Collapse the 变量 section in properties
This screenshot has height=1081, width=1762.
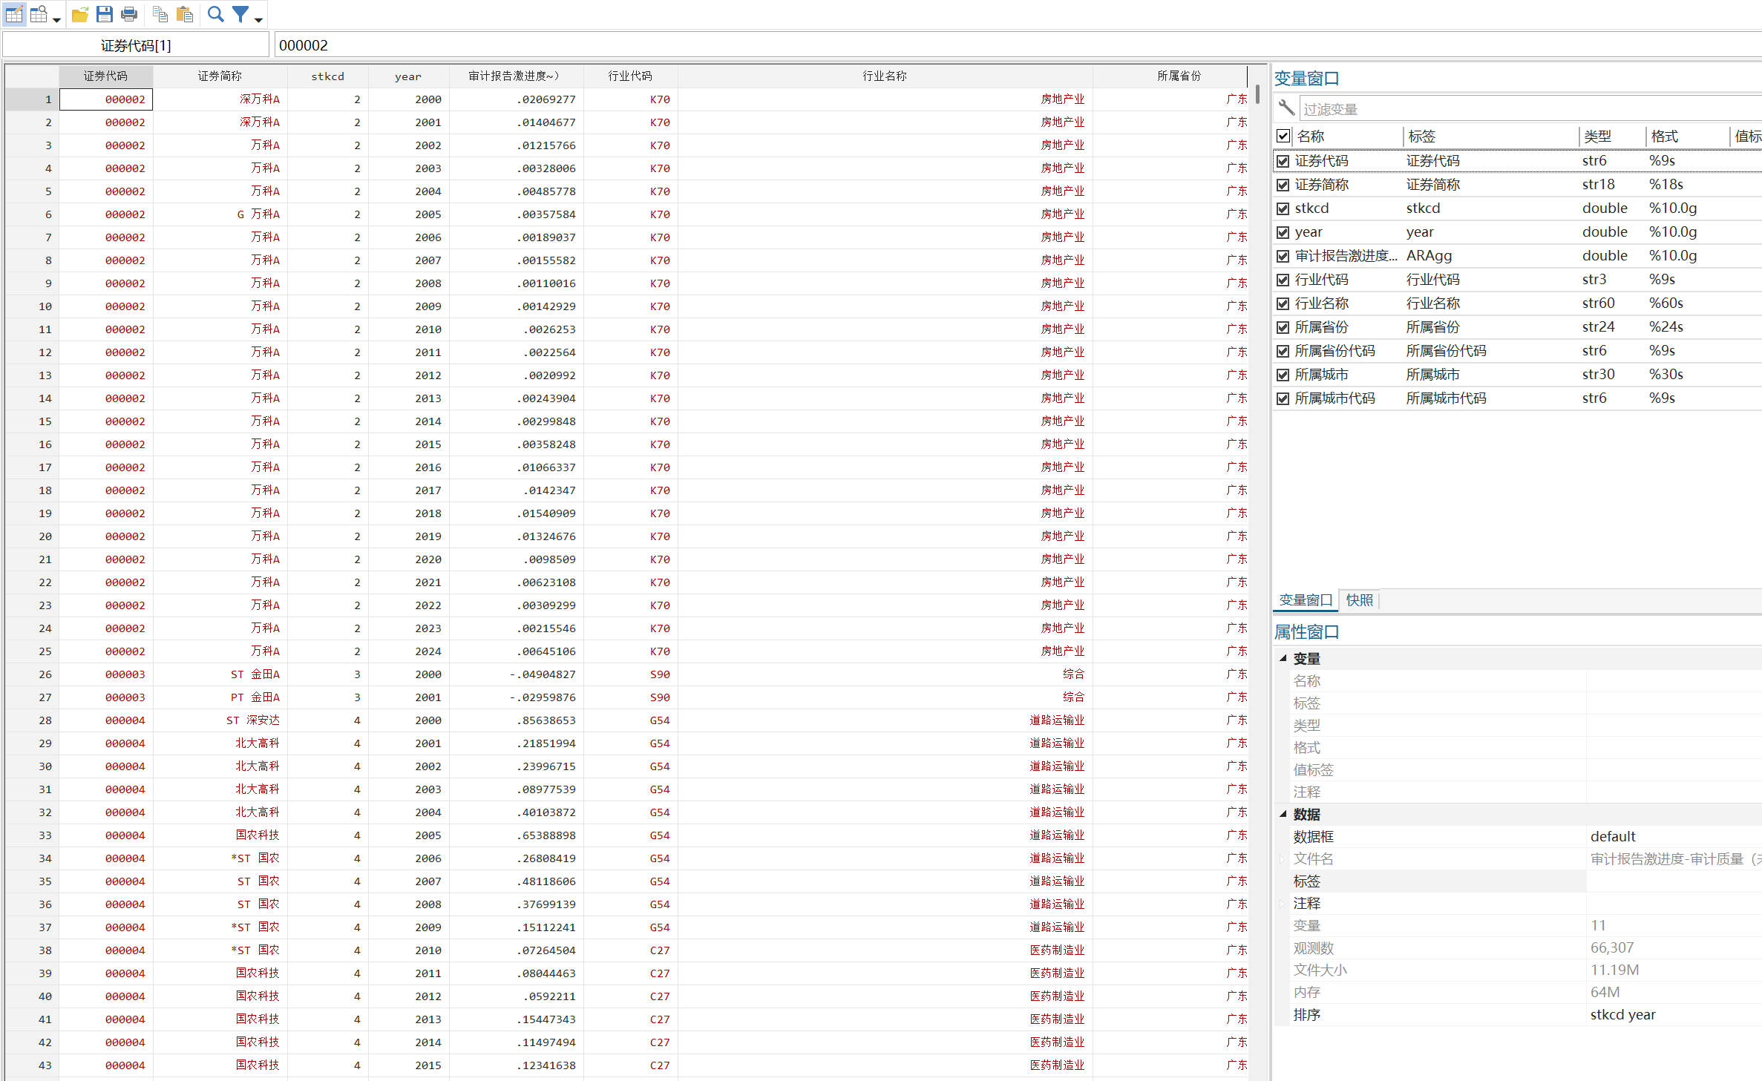(1283, 658)
